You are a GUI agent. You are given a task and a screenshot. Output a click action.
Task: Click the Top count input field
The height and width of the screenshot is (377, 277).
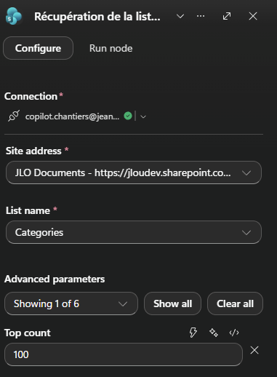(x=124, y=354)
